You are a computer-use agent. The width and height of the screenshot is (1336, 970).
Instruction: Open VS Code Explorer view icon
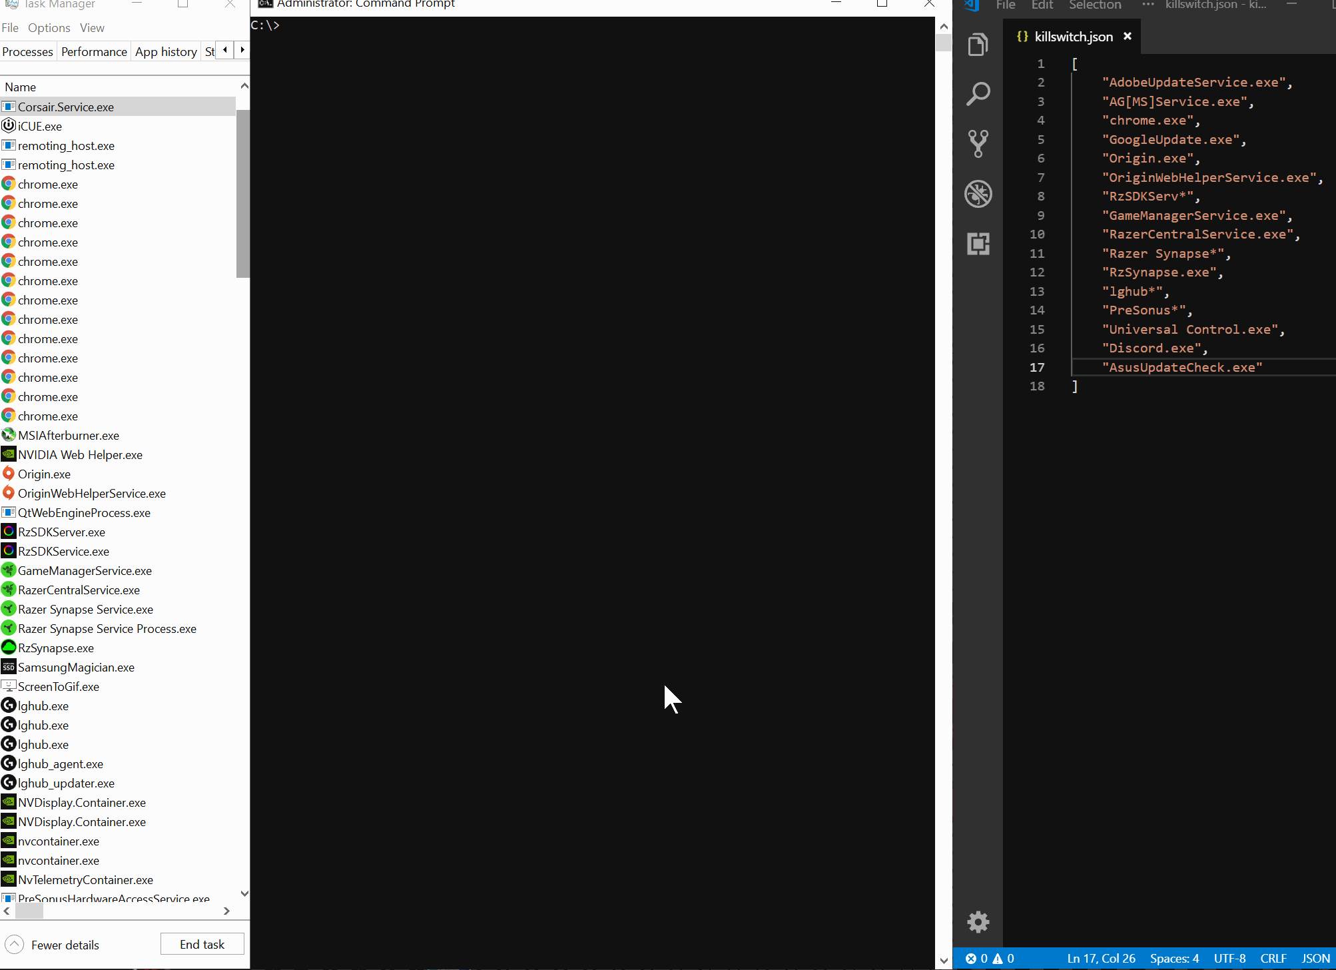pos(978,45)
